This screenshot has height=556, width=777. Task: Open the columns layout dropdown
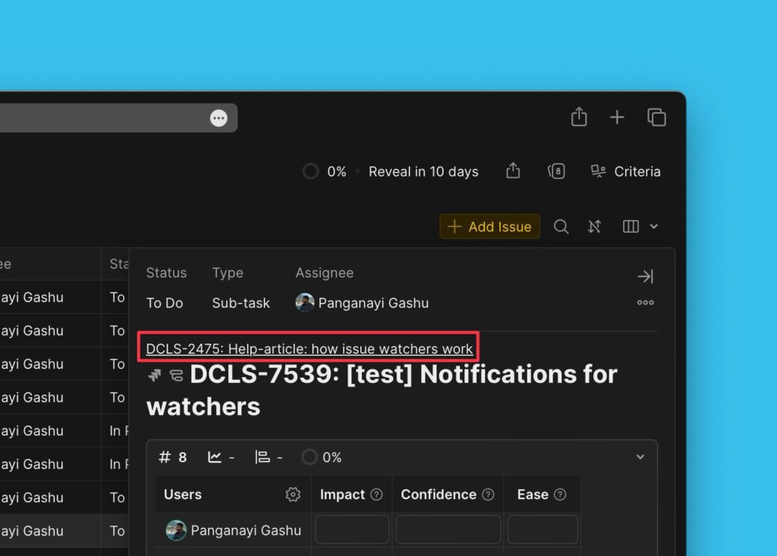640,227
